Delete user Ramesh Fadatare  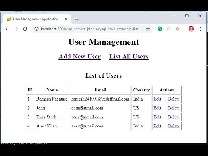[x=174, y=99]
